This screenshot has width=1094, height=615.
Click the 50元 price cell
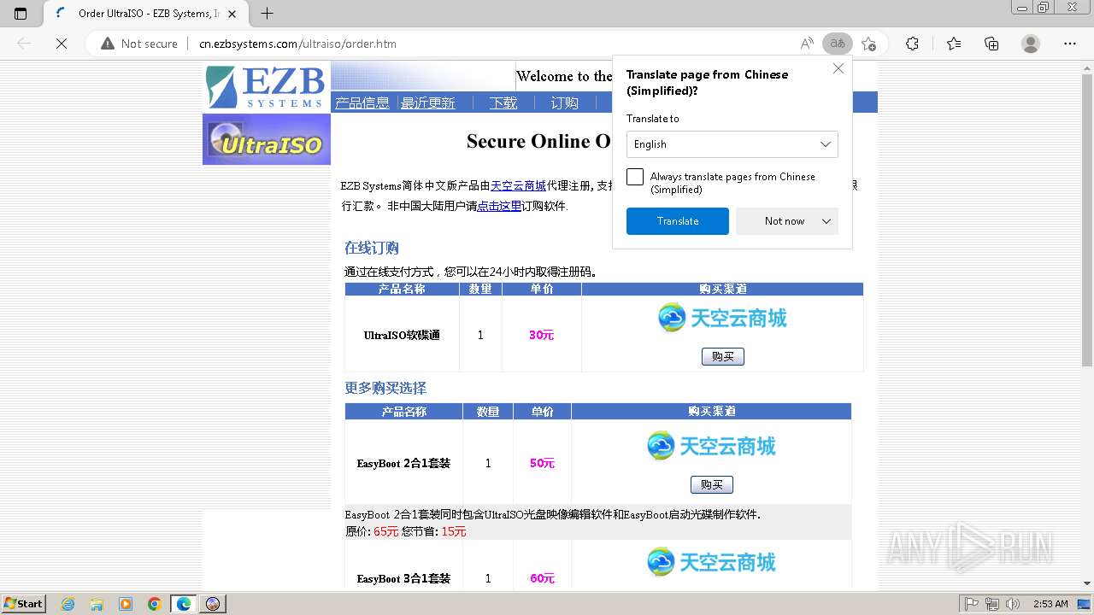click(542, 463)
